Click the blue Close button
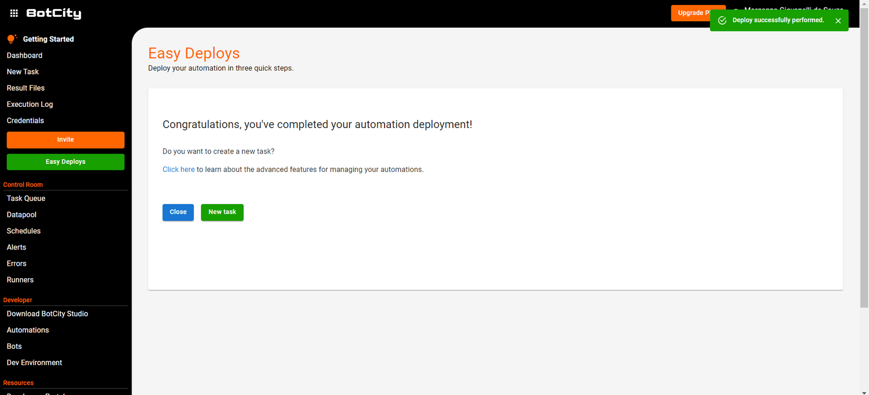Image resolution: width=869 pixels, height=395 pixels. tap(178, 212)
